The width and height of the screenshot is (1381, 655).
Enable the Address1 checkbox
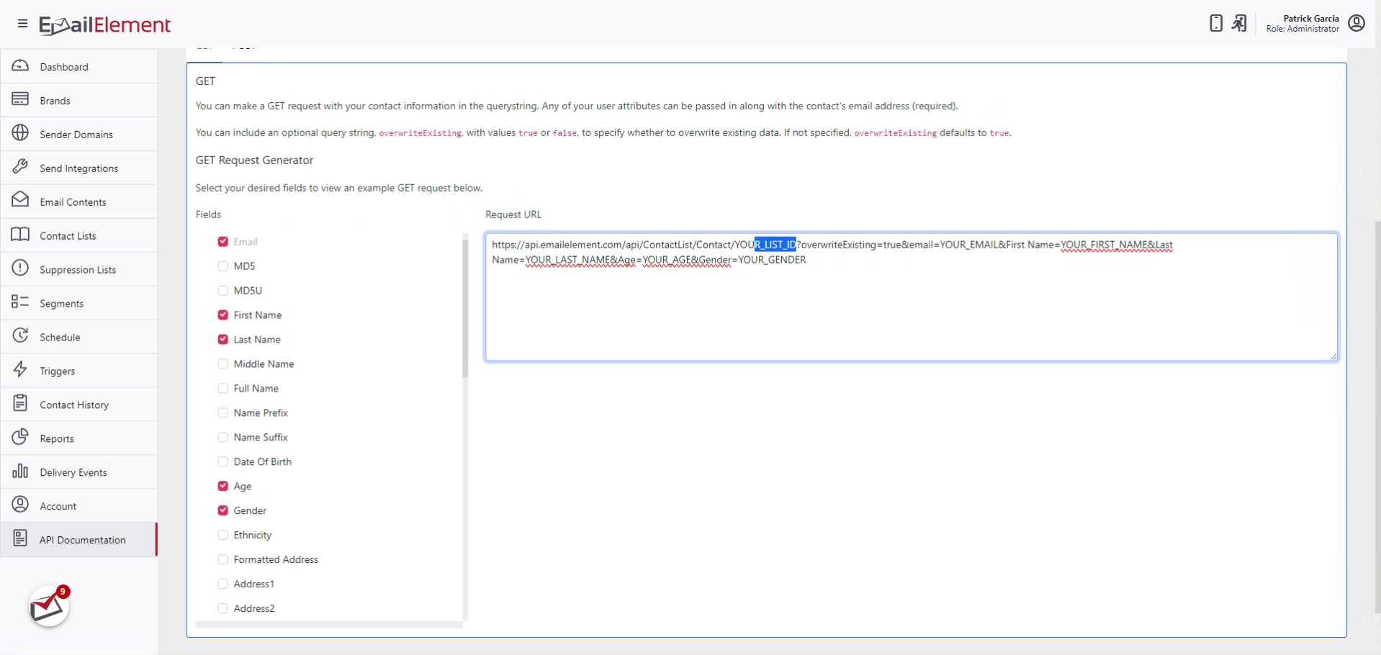[x=223, y=584]
